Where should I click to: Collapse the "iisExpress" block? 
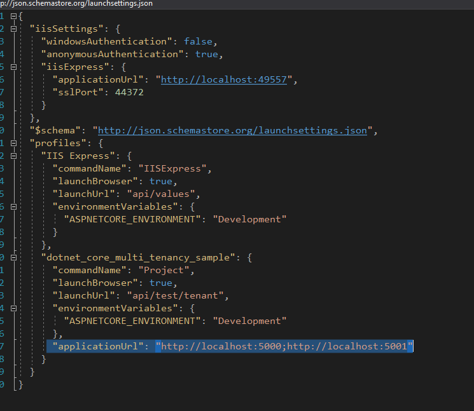13,67
